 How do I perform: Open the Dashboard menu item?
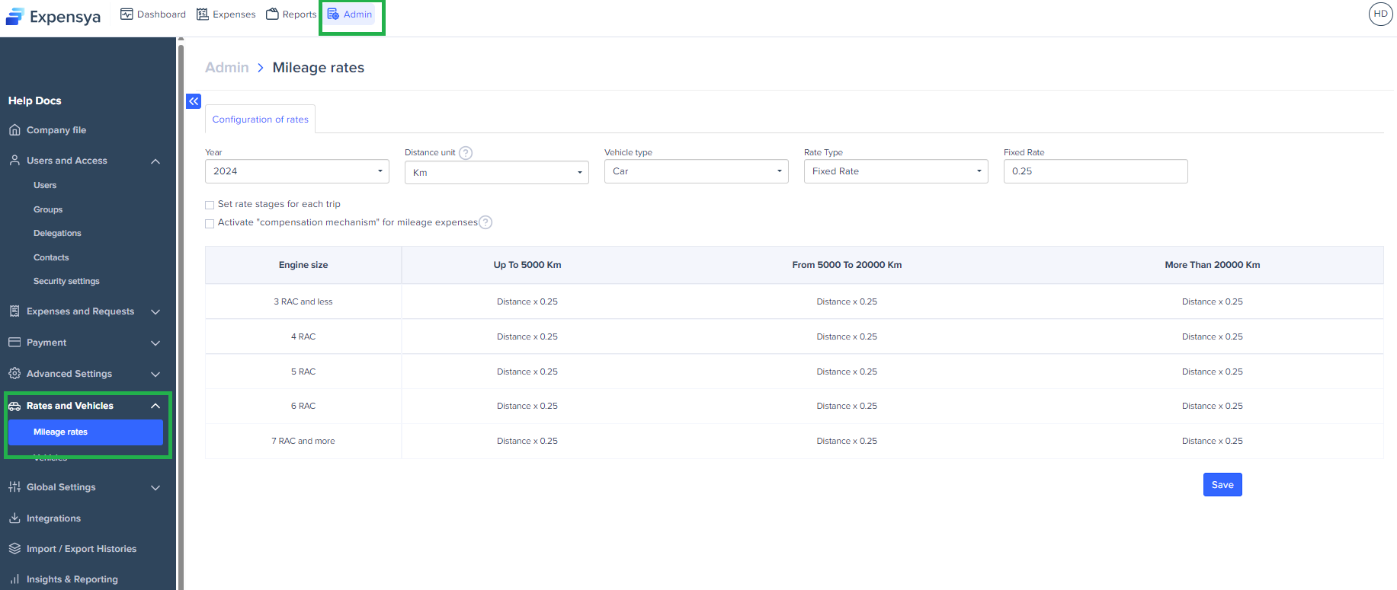[x=153, y=14]
